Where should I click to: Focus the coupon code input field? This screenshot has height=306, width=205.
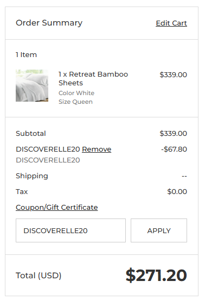(71, 230)
